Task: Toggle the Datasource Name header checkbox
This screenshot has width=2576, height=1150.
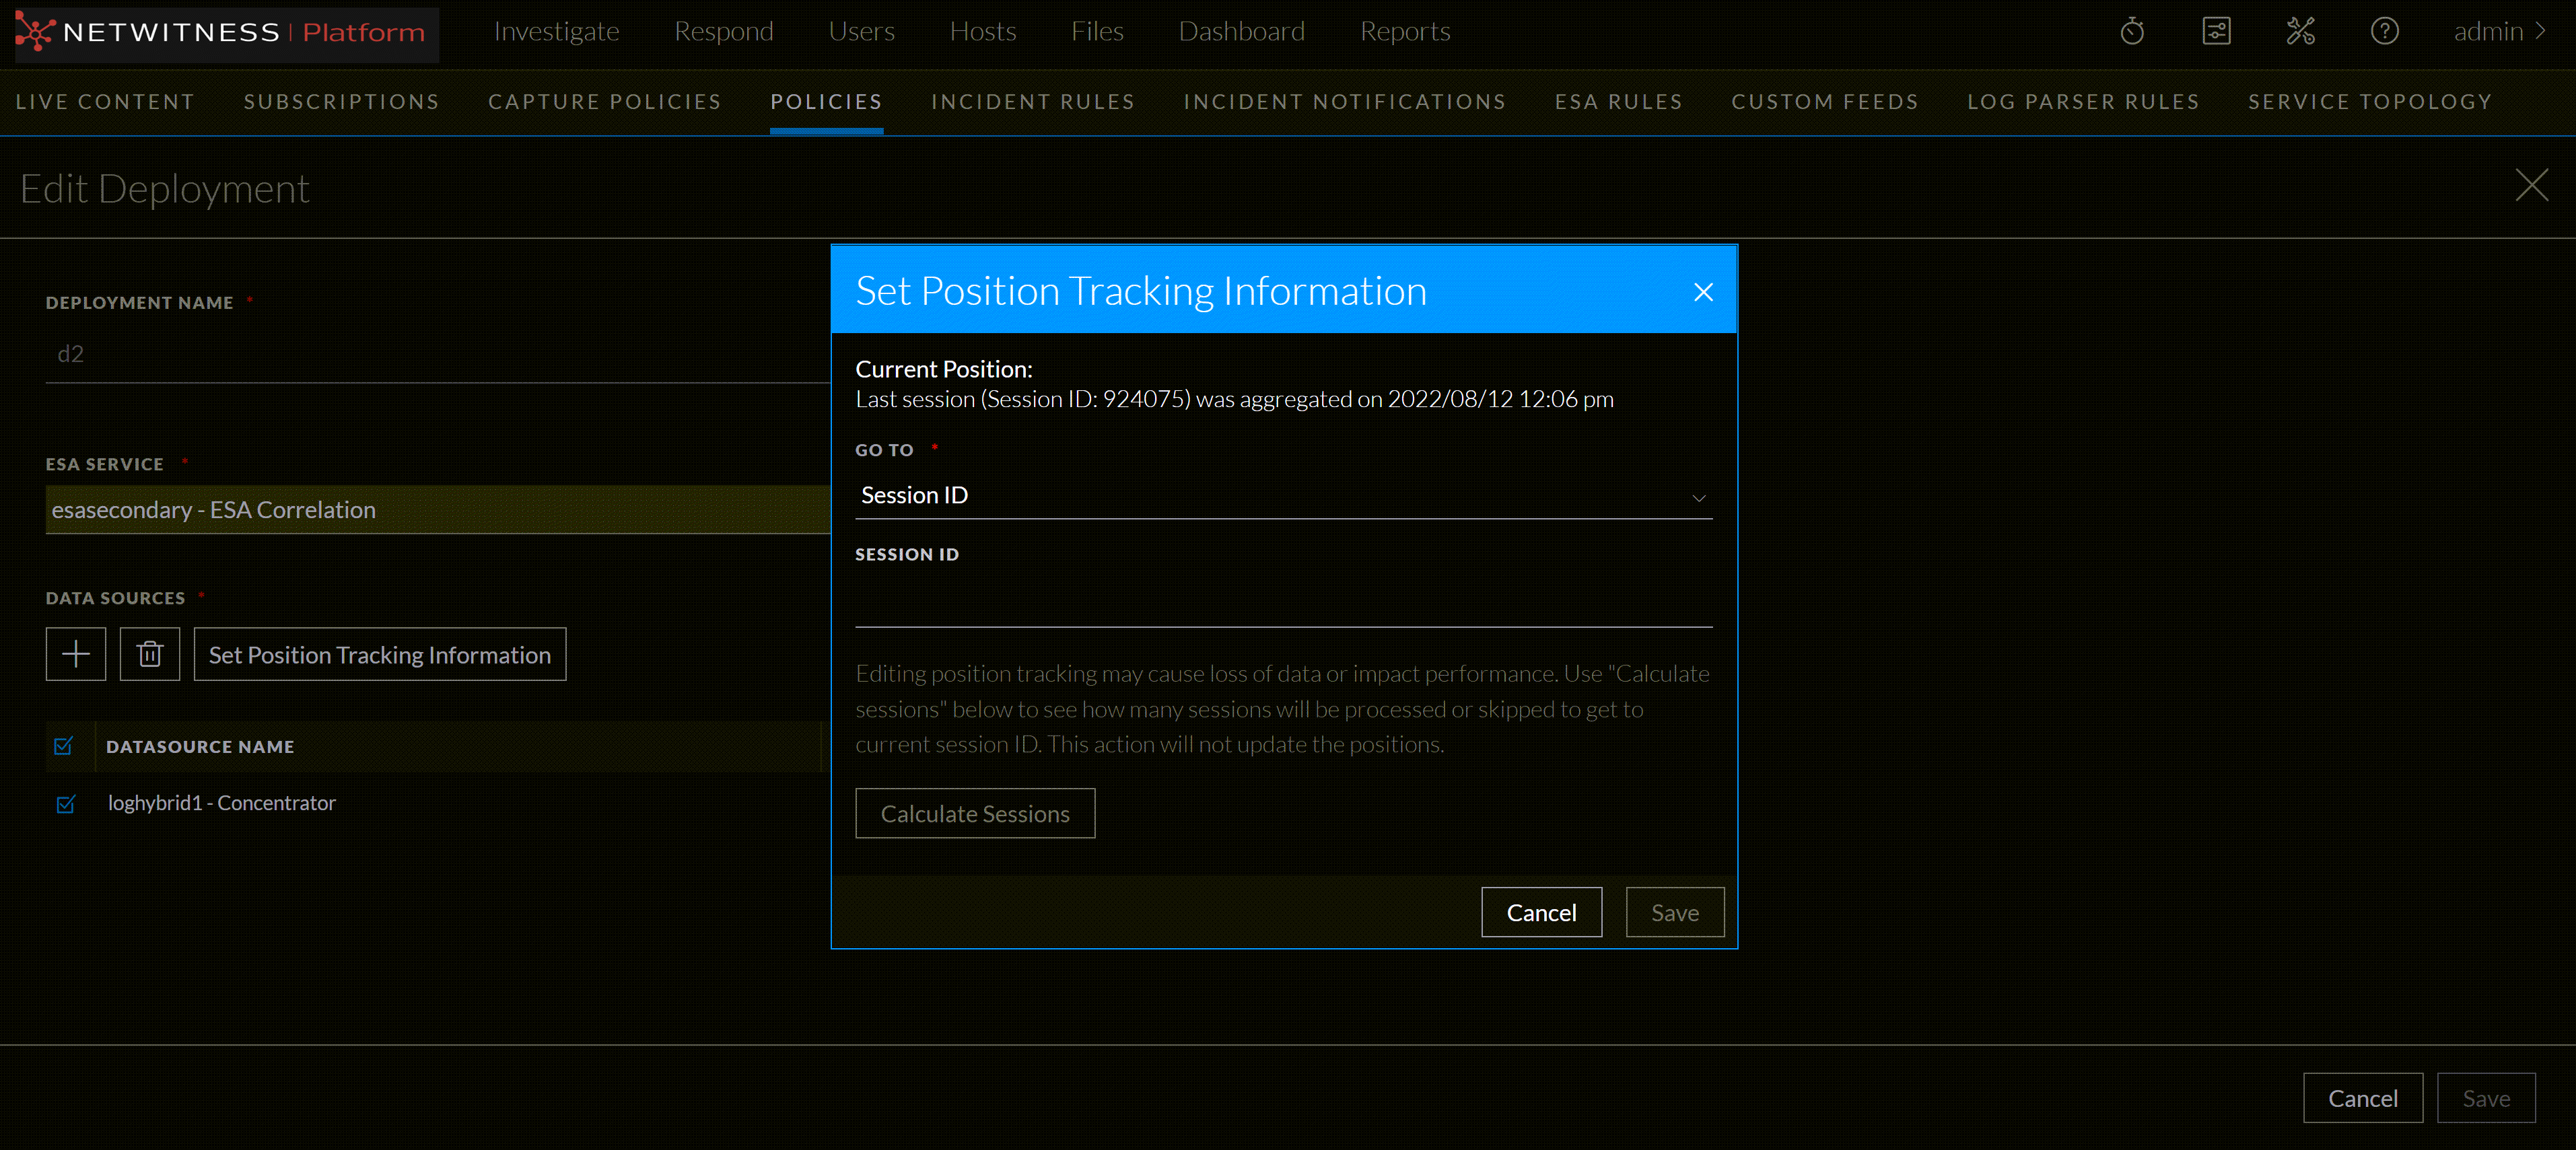Action: coord(64,747)
